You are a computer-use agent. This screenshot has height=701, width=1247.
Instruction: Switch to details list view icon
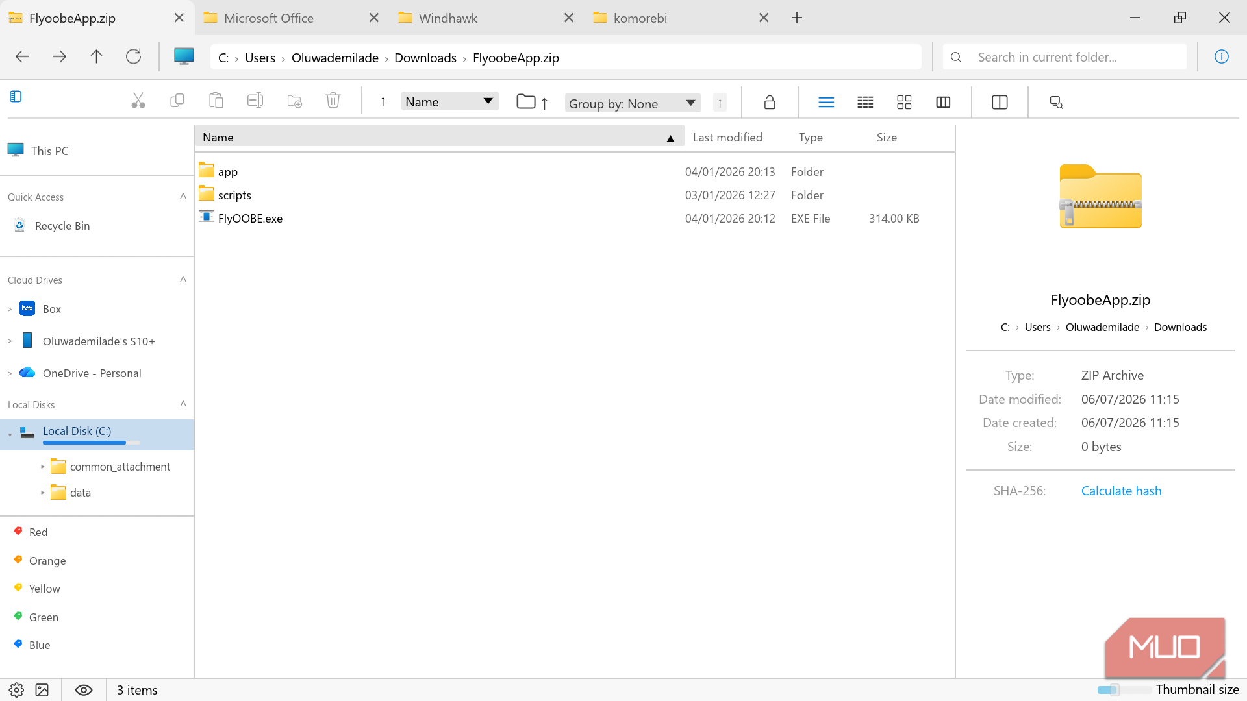point(826,102)
